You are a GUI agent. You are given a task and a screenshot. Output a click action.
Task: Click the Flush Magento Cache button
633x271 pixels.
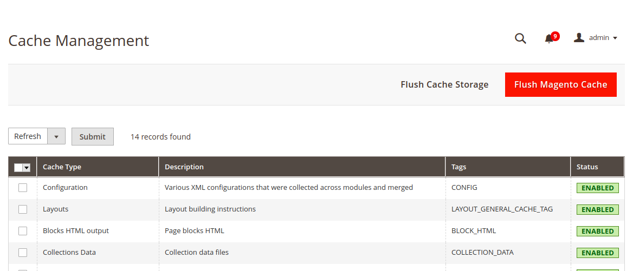point(561,84)
